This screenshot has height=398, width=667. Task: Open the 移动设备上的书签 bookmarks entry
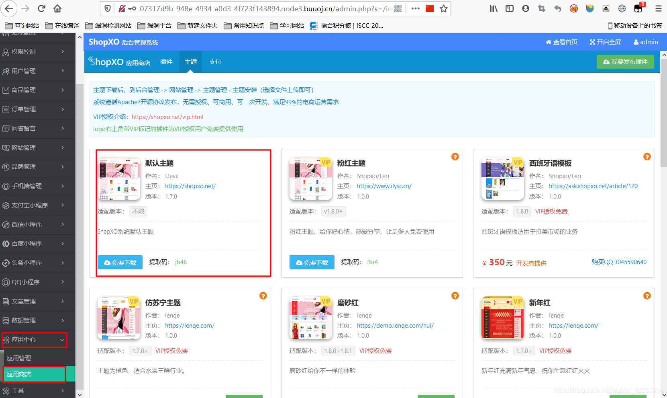point(635,26)
